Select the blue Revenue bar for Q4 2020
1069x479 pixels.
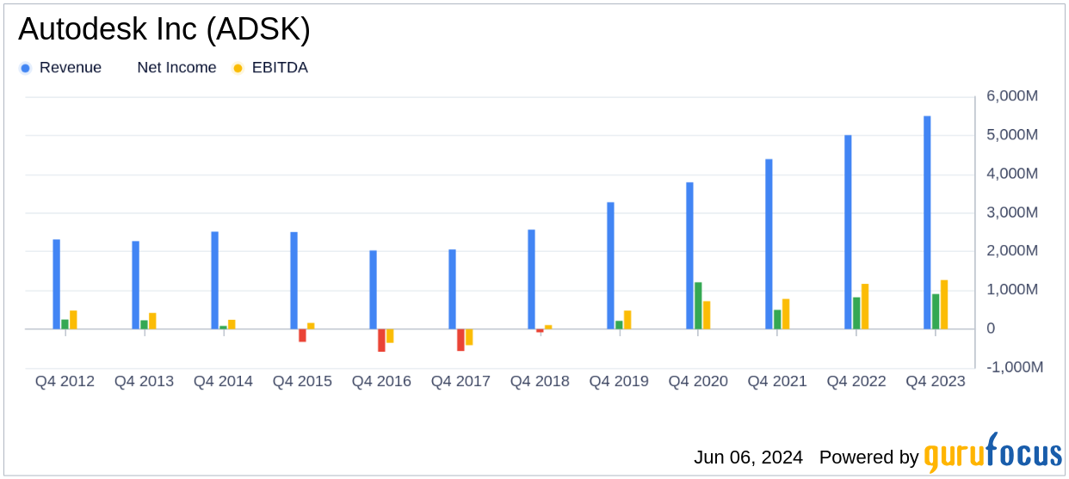tap(689, 255)
